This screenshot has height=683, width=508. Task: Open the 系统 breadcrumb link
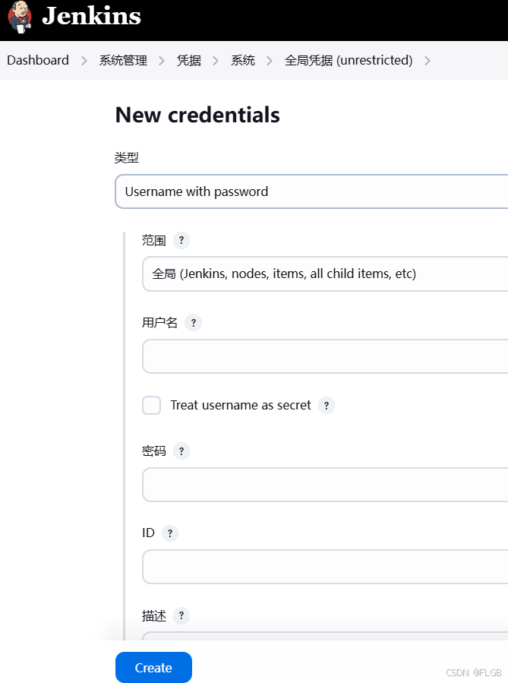click(242, 60)
